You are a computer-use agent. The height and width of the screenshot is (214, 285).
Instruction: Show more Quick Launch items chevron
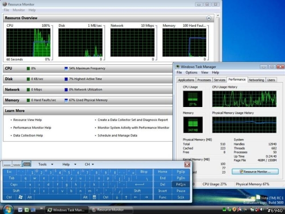41,208
